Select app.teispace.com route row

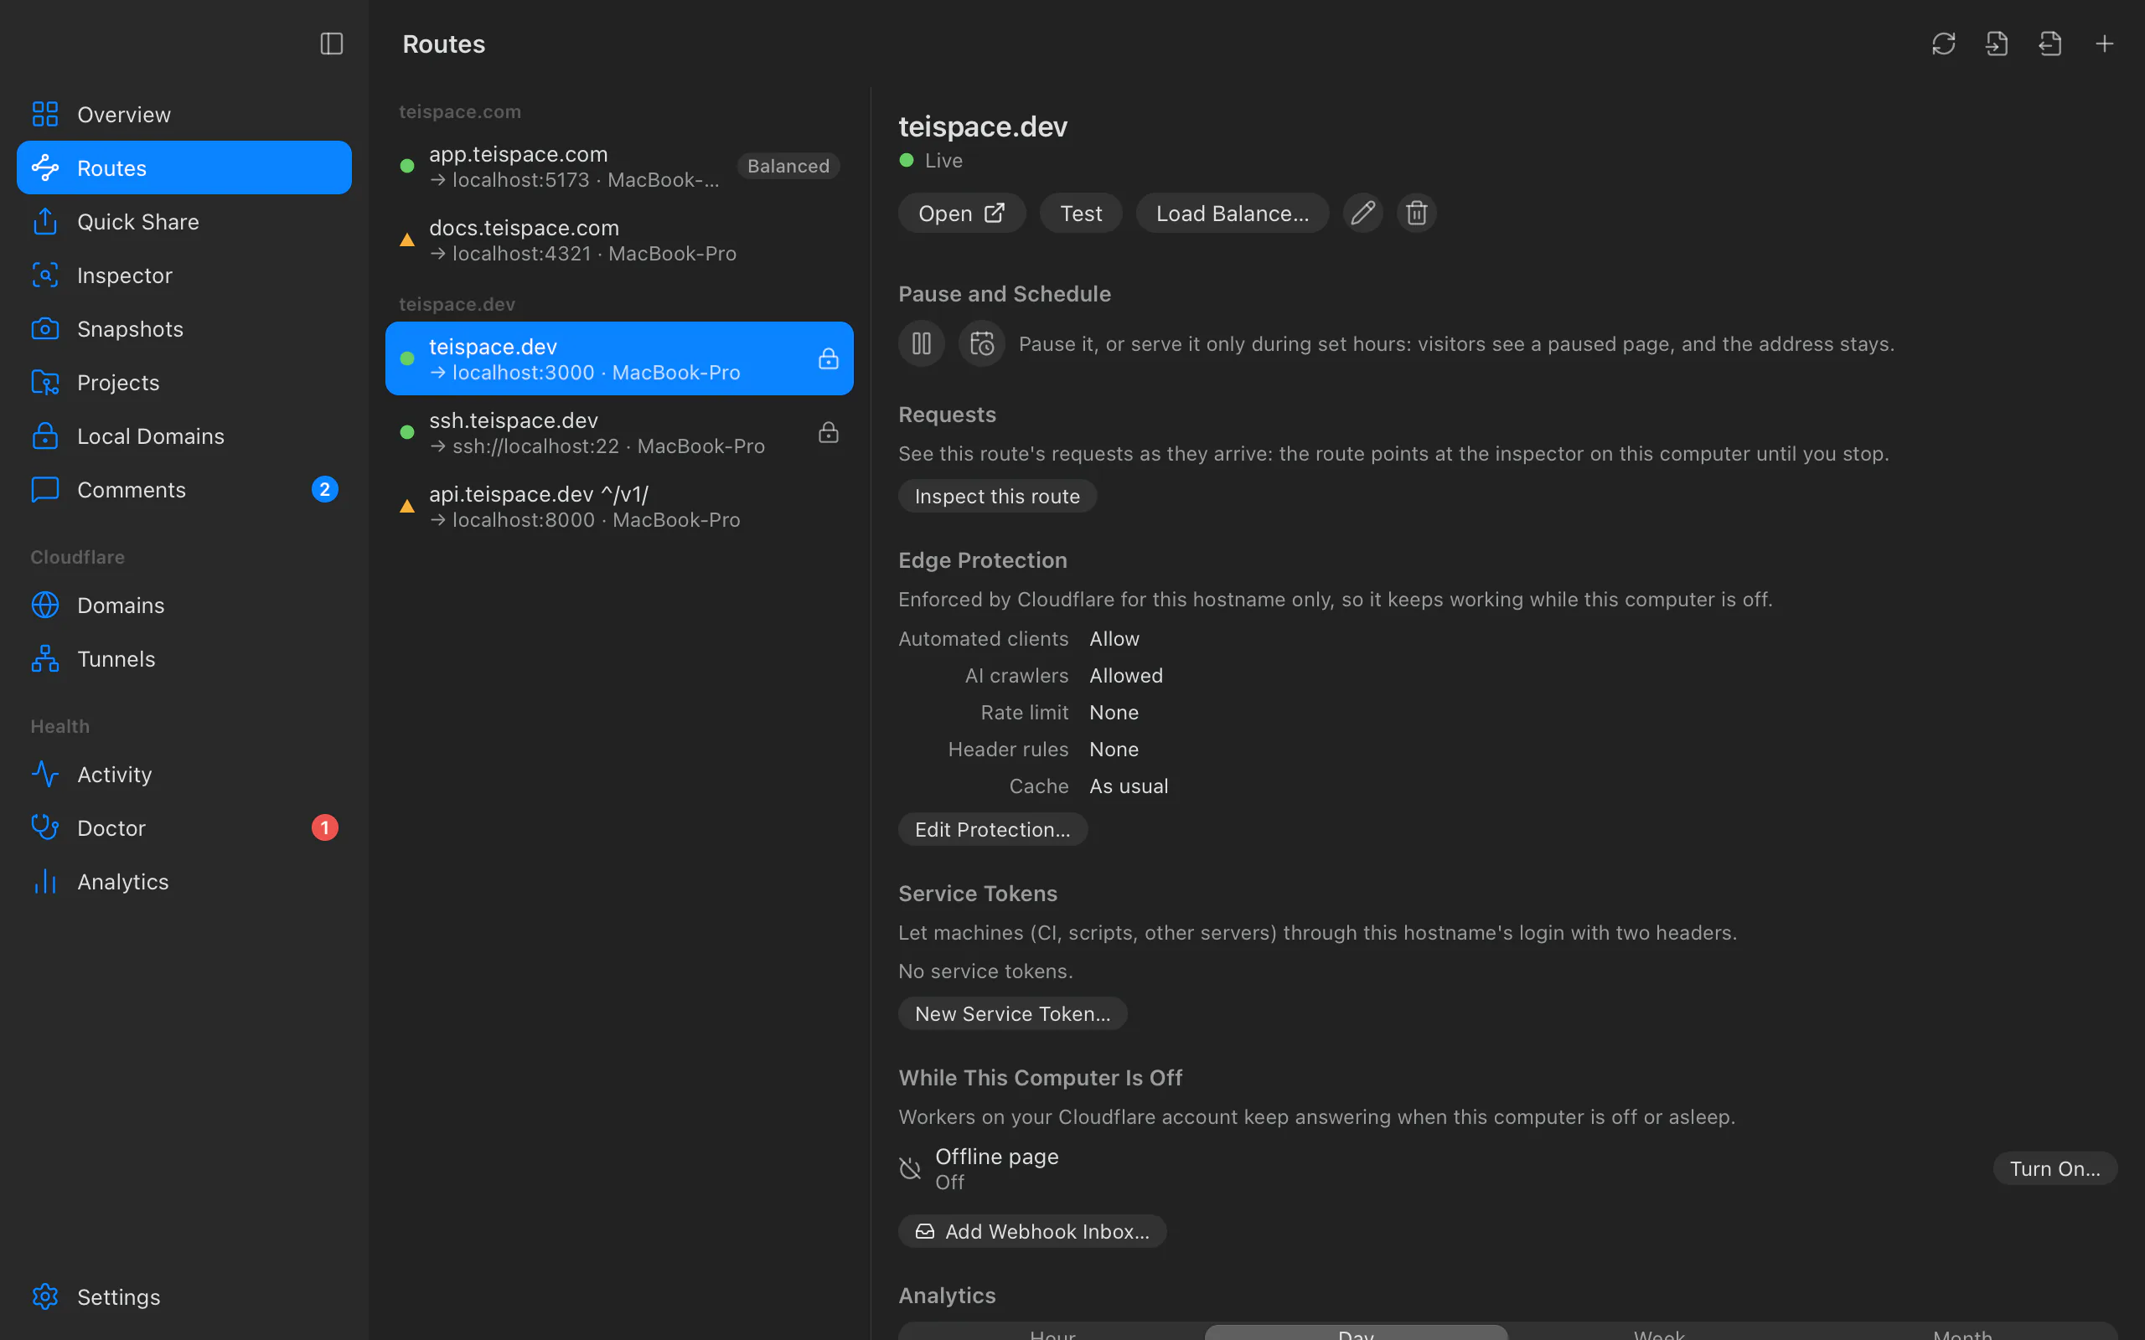pyautogui.click(x=619, y=167)
